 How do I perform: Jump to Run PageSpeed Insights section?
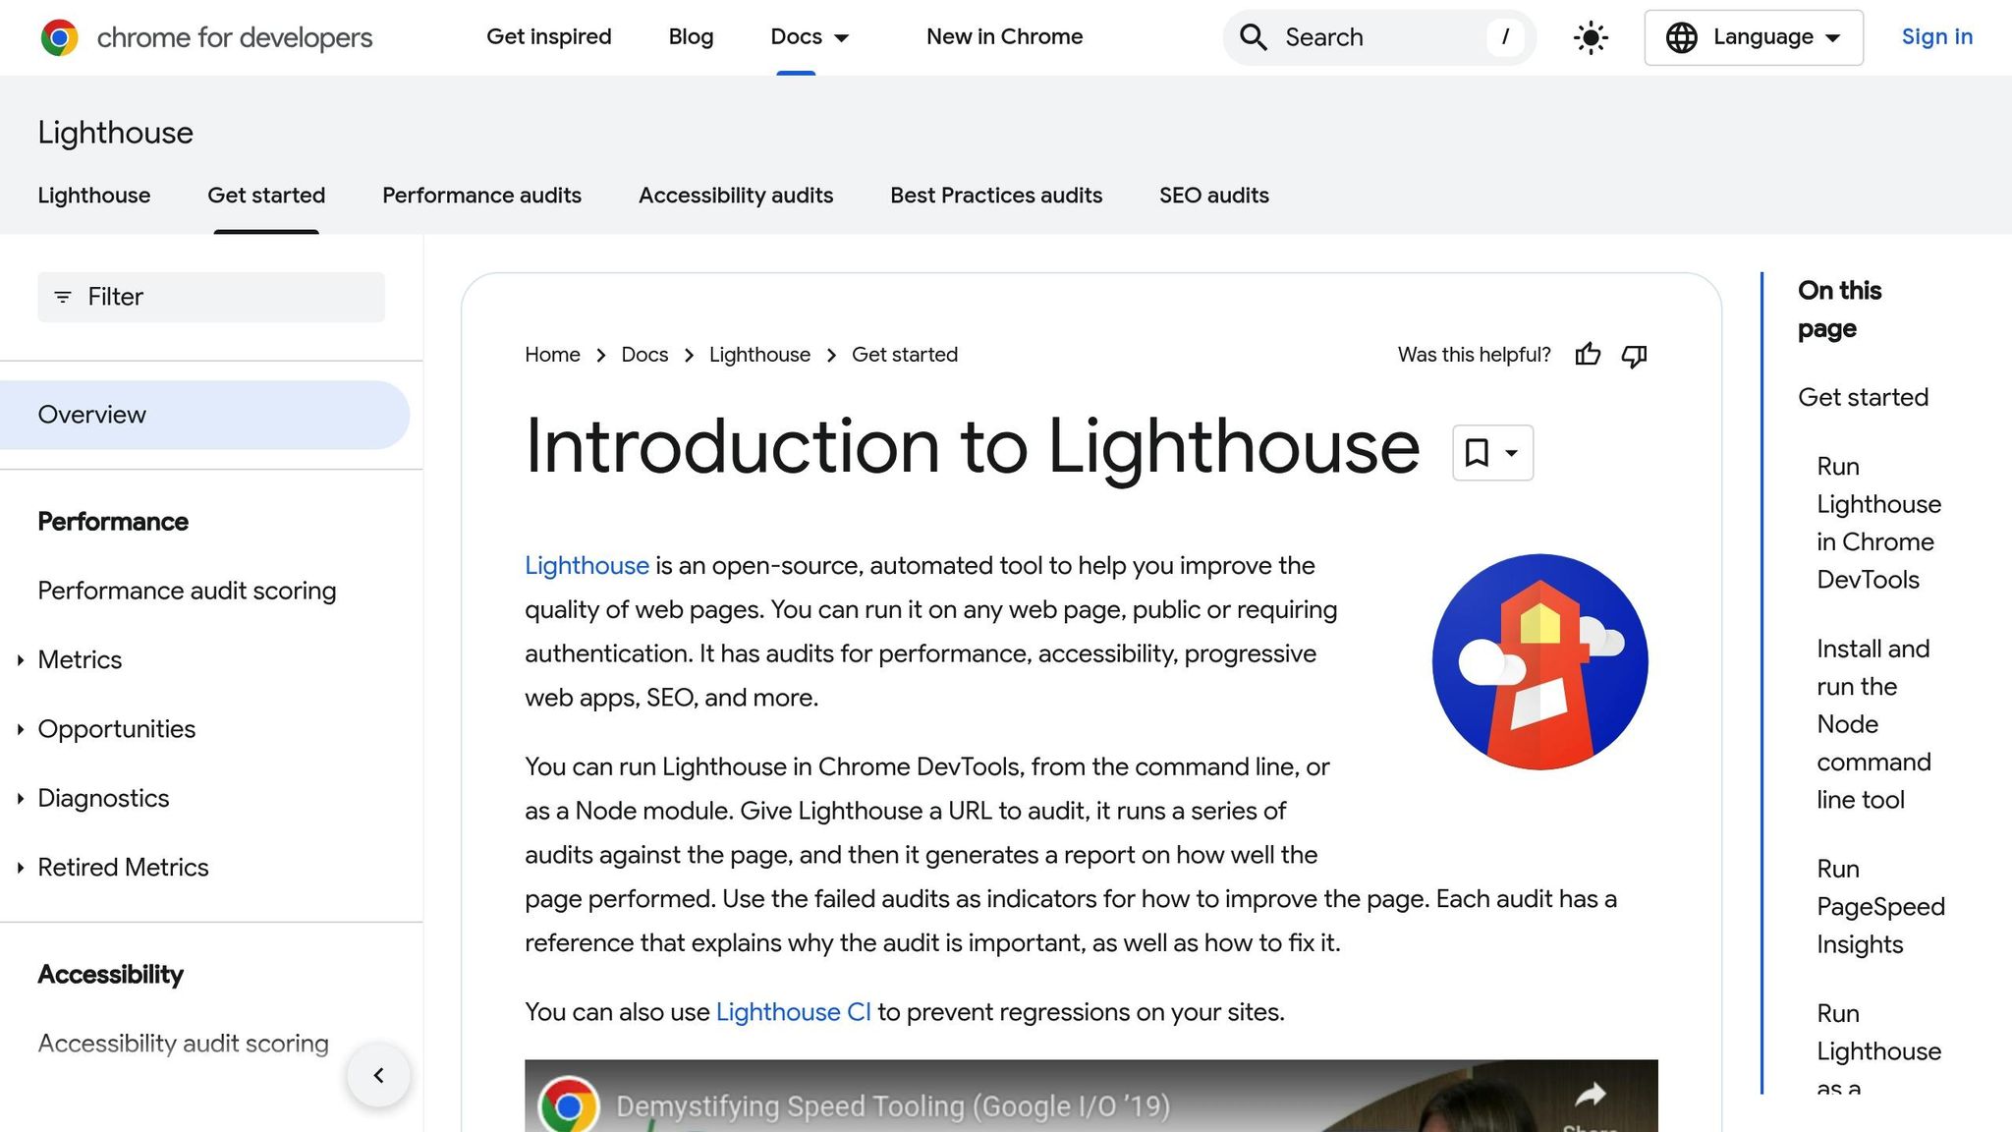click(x=1880, y=906)
